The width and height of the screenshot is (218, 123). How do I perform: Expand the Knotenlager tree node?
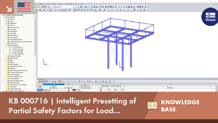[x=6, y=32]
